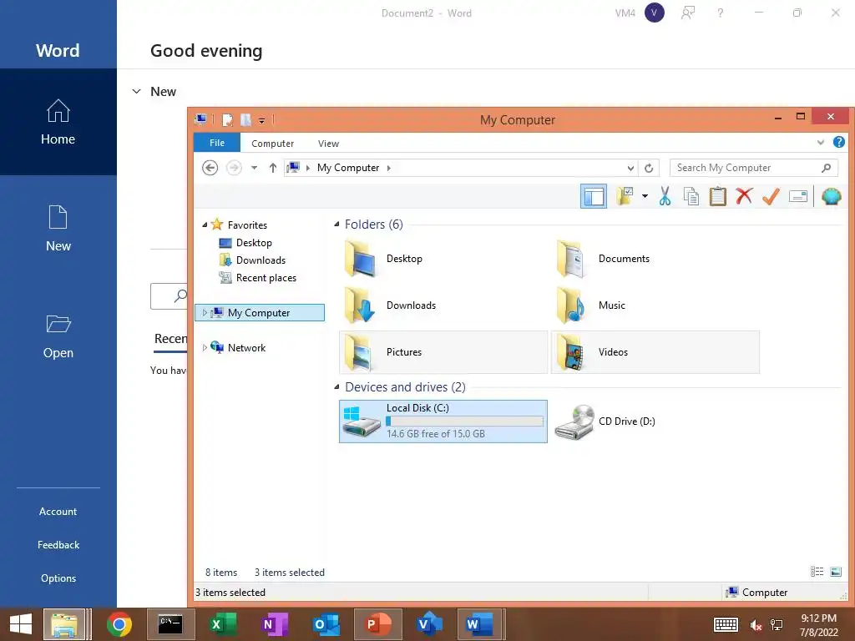The width and height of the screenshot is (855, 641).
Task: Open Account in the Word sidebar
Action: (58, 512)
